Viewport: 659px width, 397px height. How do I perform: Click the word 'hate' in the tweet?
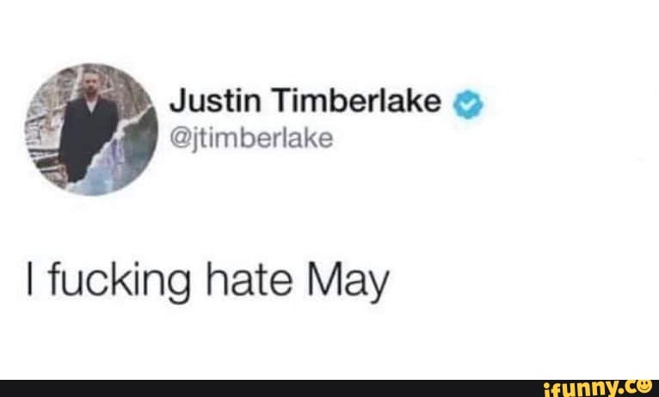tap(249, 278)
